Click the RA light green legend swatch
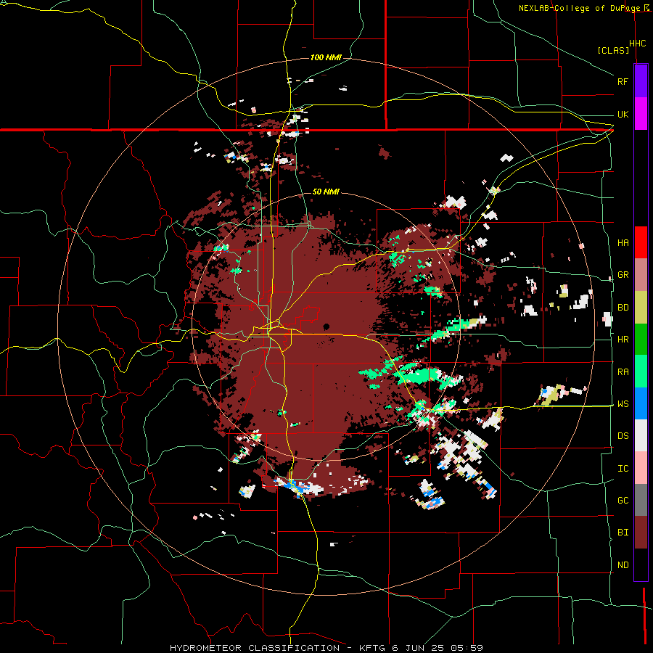Viewport: 653px width, 653px height. [x=641, y=371]
